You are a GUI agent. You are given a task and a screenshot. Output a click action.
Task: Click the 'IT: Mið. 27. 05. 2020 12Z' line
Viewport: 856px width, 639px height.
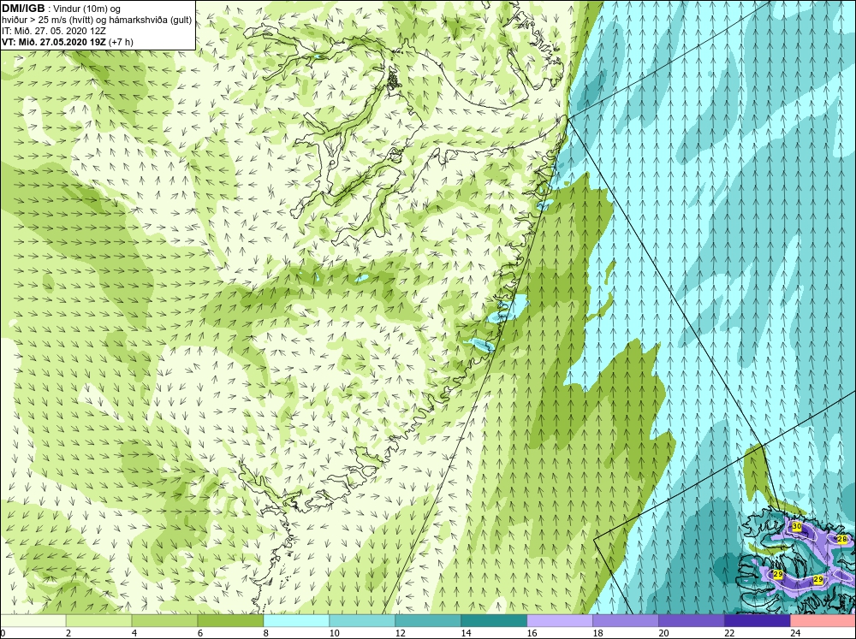click(x=53, y=31)
